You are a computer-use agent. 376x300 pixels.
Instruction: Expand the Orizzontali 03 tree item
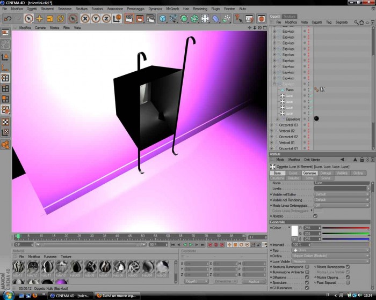pos(271,125)
